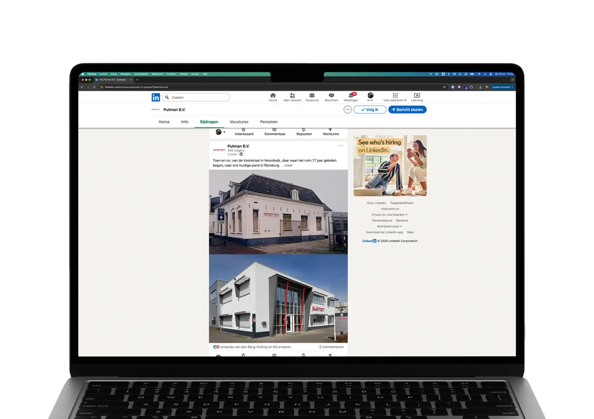Open the Chrome menu in the menu bar
The height and width of the screenshot is (419, 594).
91,74
